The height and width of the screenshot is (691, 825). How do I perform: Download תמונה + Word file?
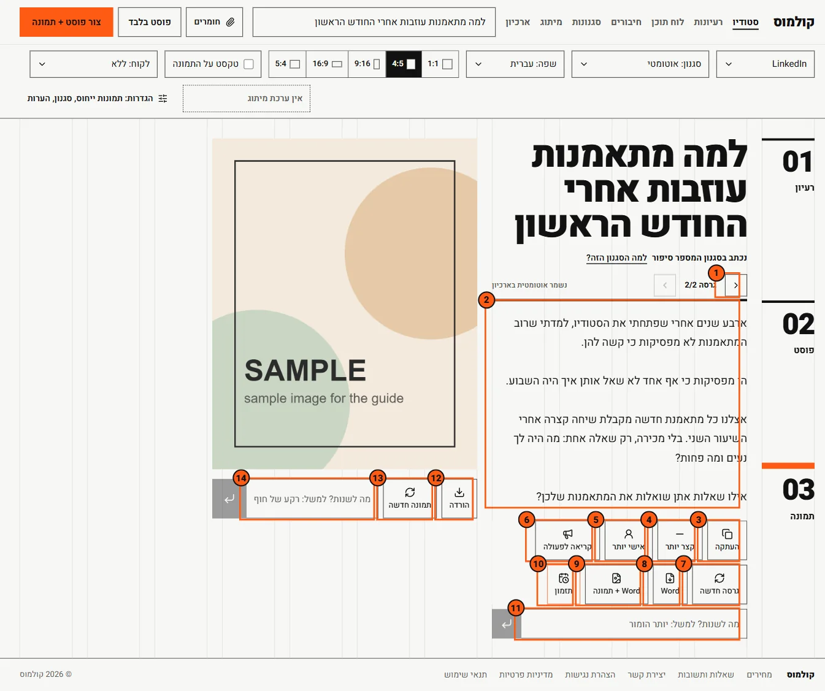[616, 584]
